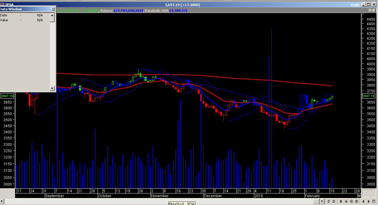Click the 2016 year label on date axis
378x205 pixels.
point(258,196)
